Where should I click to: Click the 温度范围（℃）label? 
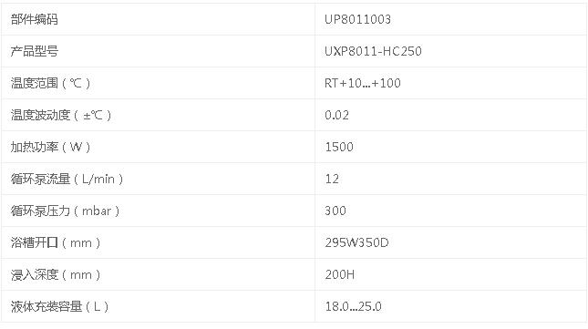tap(51, 83)
